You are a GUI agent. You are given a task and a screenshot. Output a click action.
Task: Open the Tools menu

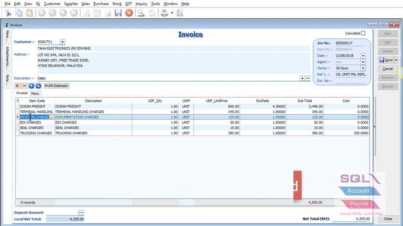[x=156, y=4]
